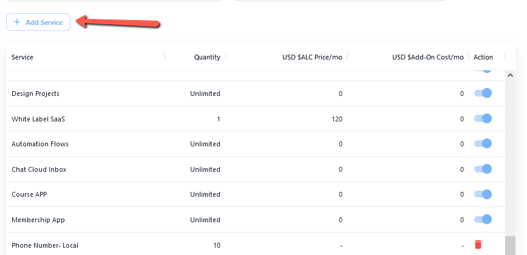This screenshot has width=527, height=255.
Task: Click the scrollbar up arrow
Action: pos(510,76)
